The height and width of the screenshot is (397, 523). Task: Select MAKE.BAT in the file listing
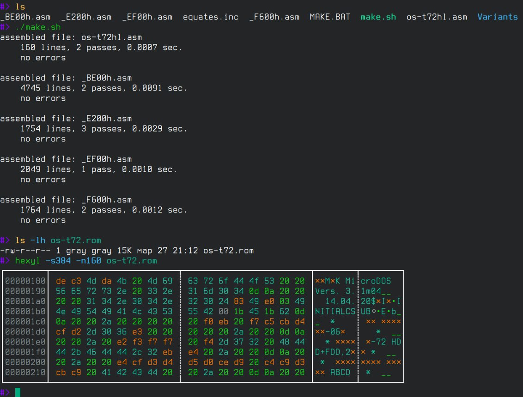click(330, 17)
